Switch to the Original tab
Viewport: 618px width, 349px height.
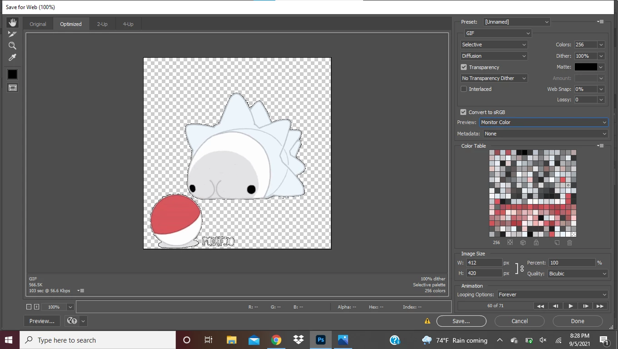38,24
